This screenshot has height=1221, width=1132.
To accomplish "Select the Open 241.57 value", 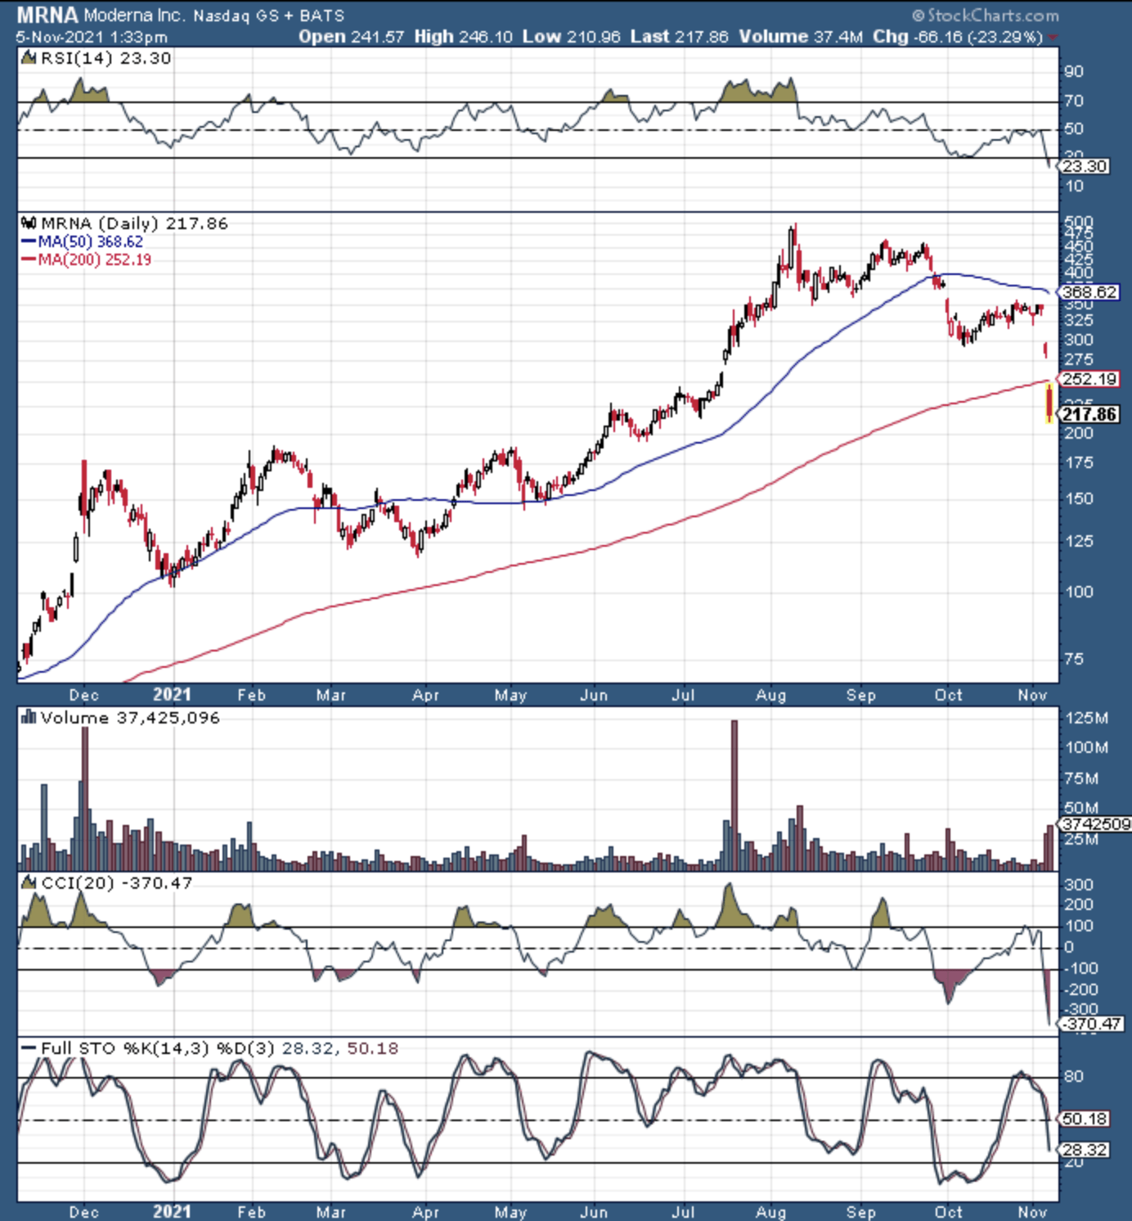I will pyautogui.click(x=352, y=37).
